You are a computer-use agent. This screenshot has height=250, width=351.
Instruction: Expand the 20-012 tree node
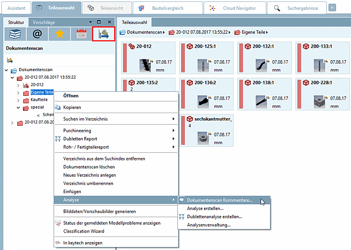tap(18, 85)
